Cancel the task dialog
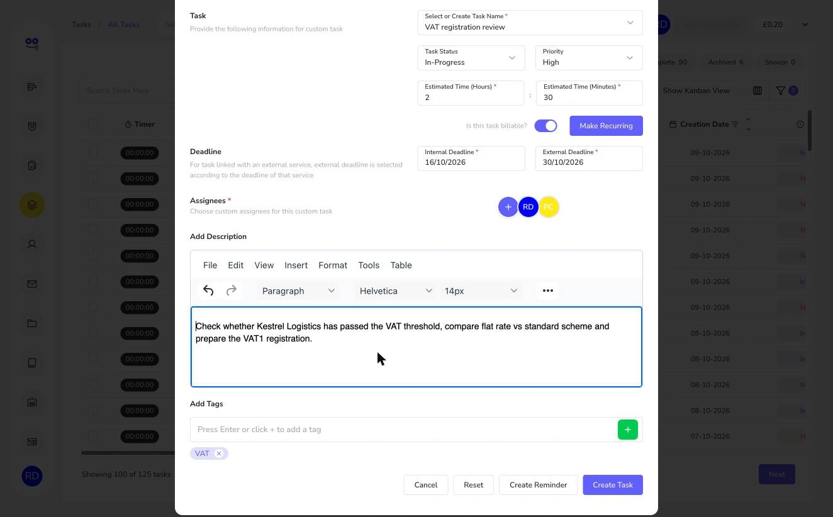Image resolution: width=833 pixels, height=517 pixels. (x=426, y=485)
